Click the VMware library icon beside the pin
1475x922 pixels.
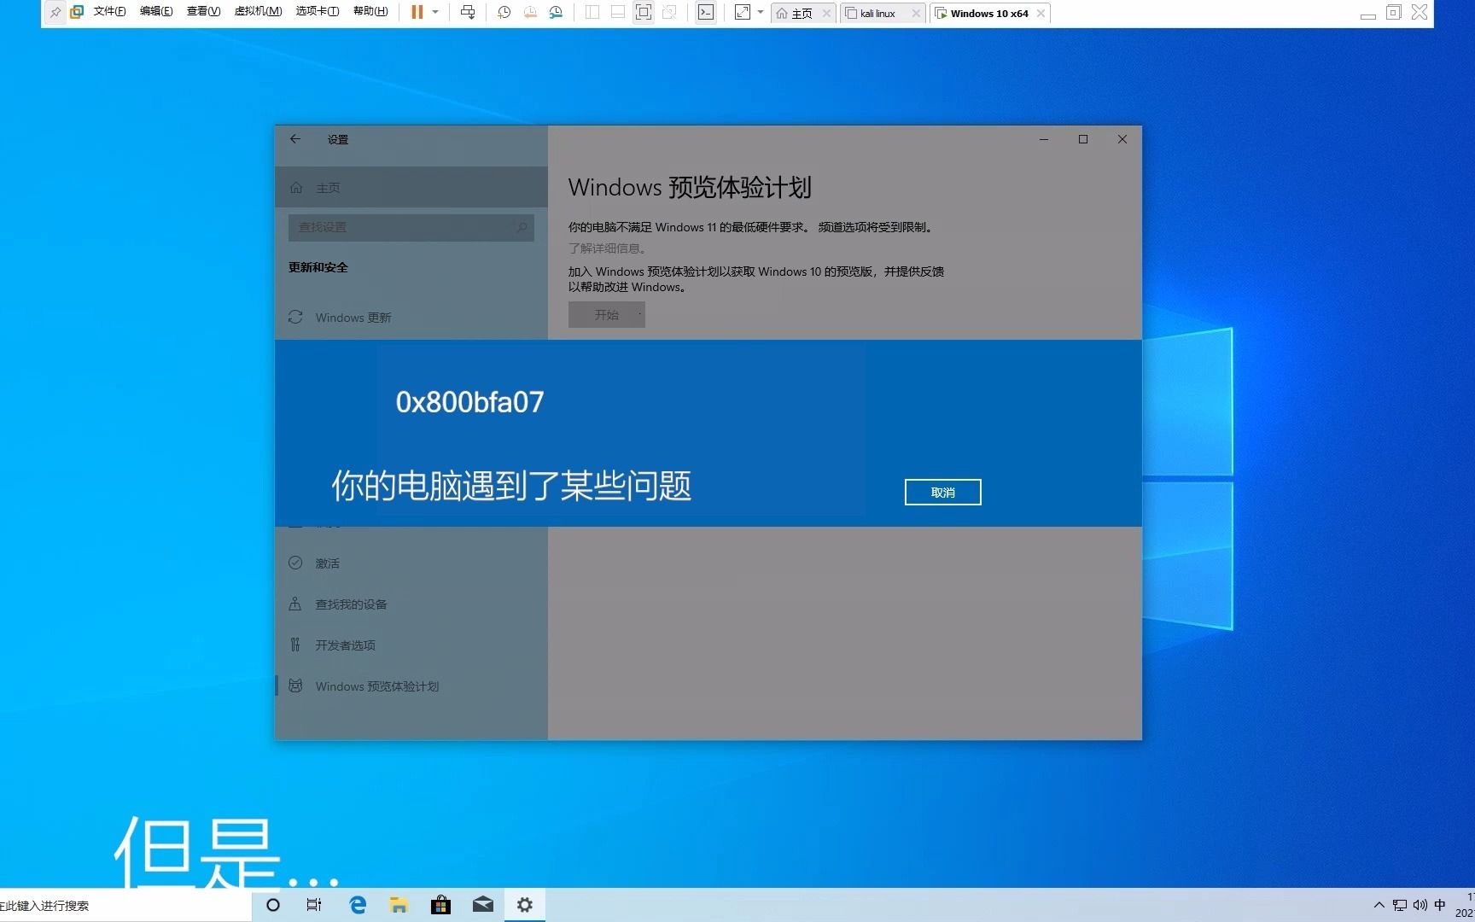click(x=77, y=13)
